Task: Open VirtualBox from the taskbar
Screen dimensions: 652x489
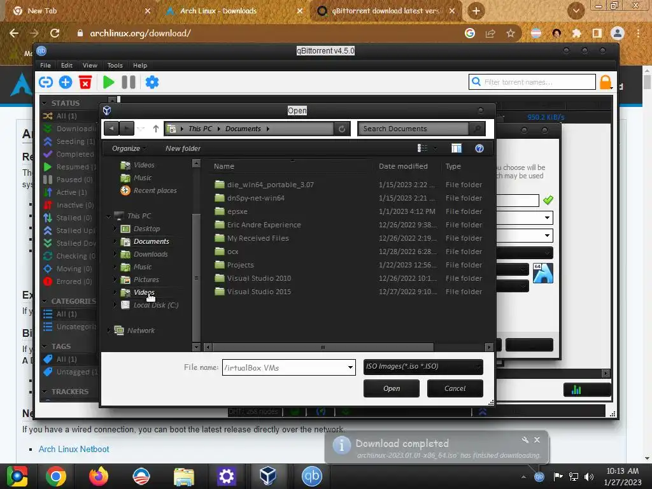Action: (268, 476)
